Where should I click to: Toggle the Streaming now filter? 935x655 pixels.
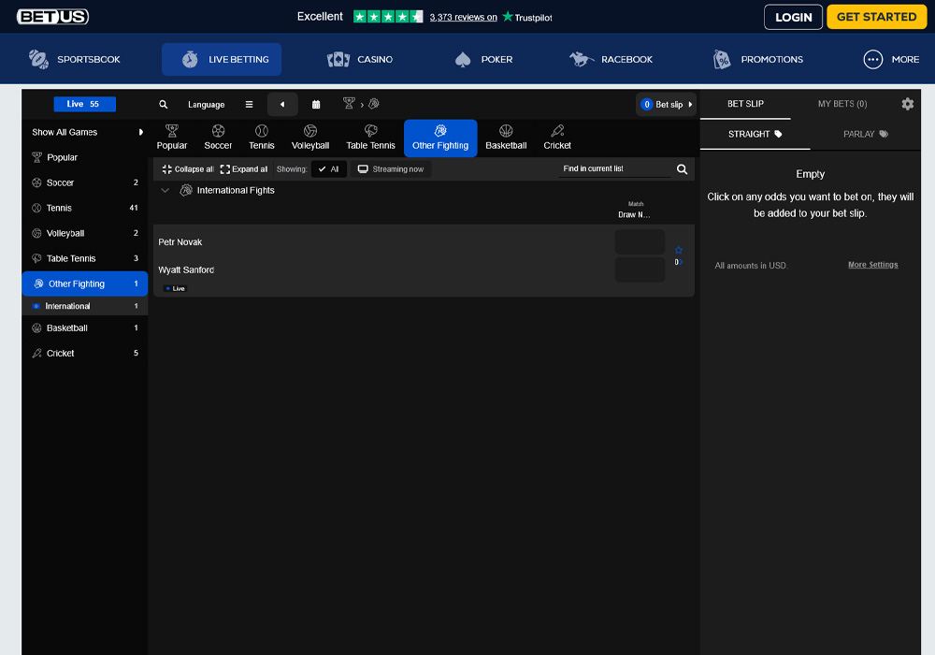[x=392, y=169]
